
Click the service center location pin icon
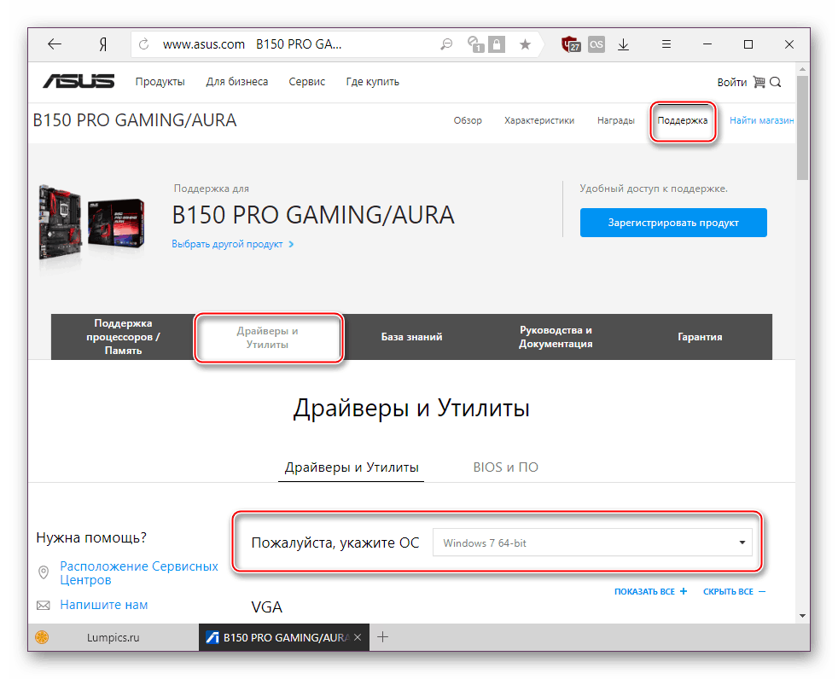tap(44, 572)
